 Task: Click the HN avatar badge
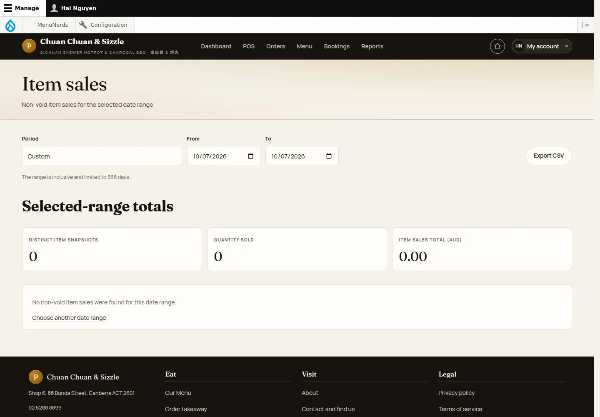(x=519, y=46)
